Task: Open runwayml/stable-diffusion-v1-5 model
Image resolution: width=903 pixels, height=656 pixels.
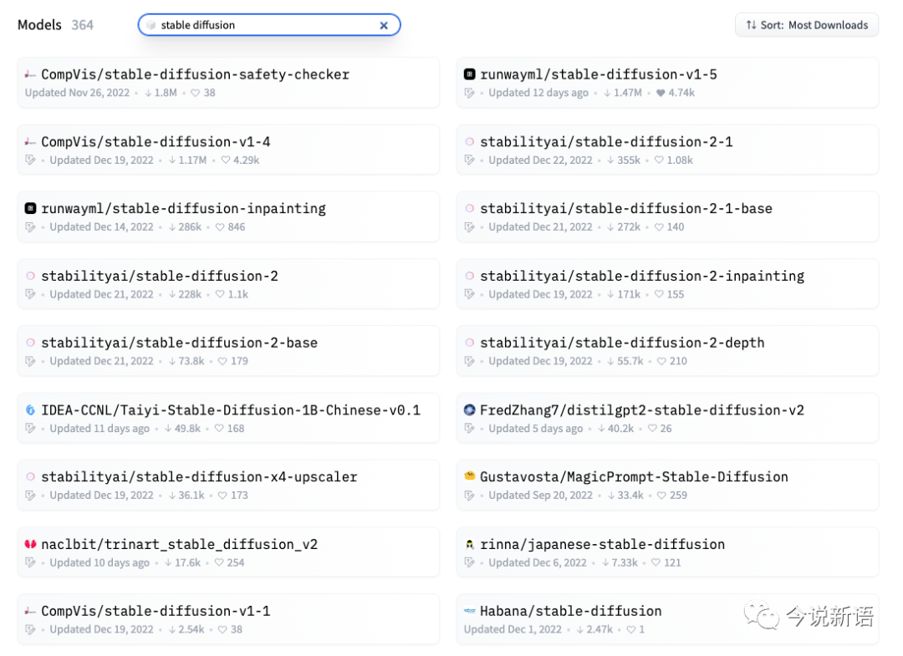Action: 599,75
